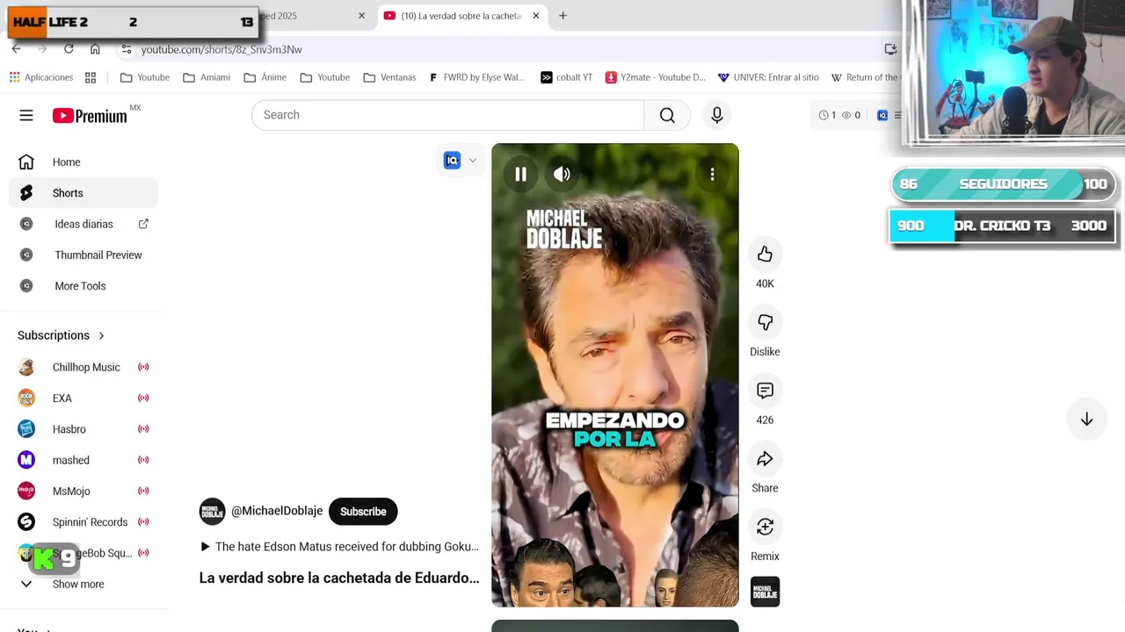This screenshot has width=1125, height=632.
Task: Open the browser home page
Action: pos(95,49)
